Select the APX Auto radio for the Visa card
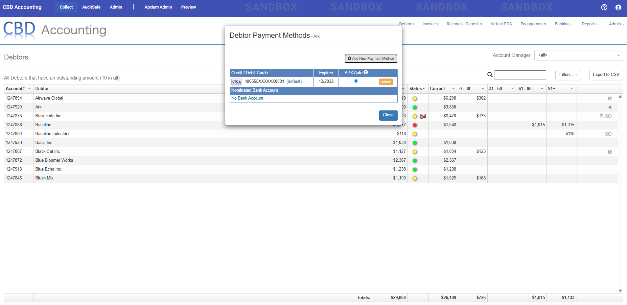This screenshot has width=627, height=305. click(x=356, y=81)
